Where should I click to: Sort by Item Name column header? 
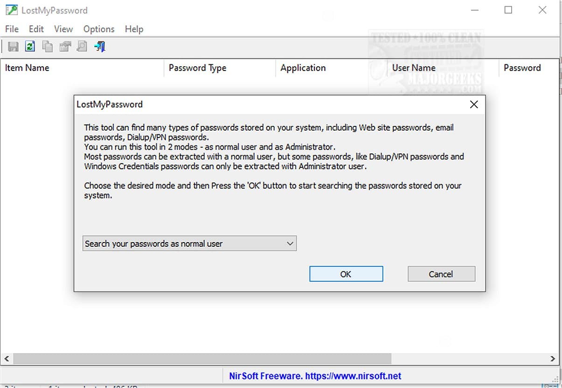tap(27, 68)
